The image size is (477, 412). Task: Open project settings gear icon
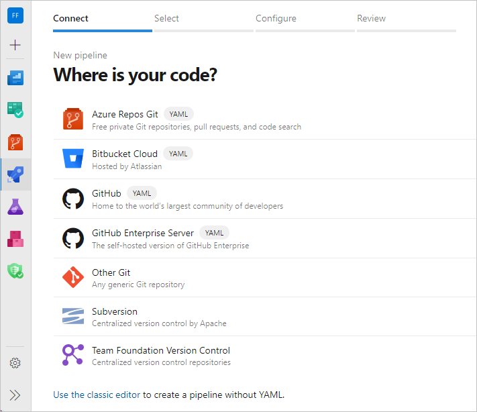[15, 363]
